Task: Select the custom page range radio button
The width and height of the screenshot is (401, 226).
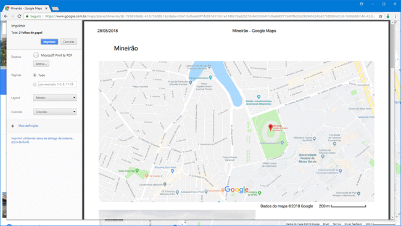Action: 35,84
